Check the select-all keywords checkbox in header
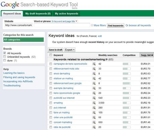This screenshot has height=130, width=154. 51,55
